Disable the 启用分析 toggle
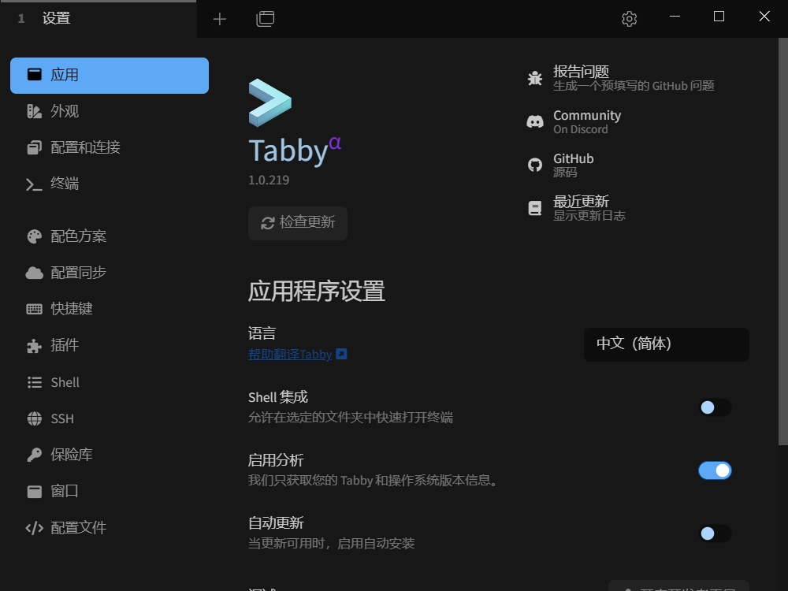Viewport: 788px width, 591px height. pos(715,471)
